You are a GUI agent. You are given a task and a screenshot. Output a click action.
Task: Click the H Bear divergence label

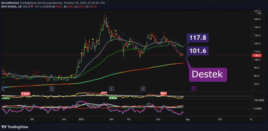click(x=26, y=93)
